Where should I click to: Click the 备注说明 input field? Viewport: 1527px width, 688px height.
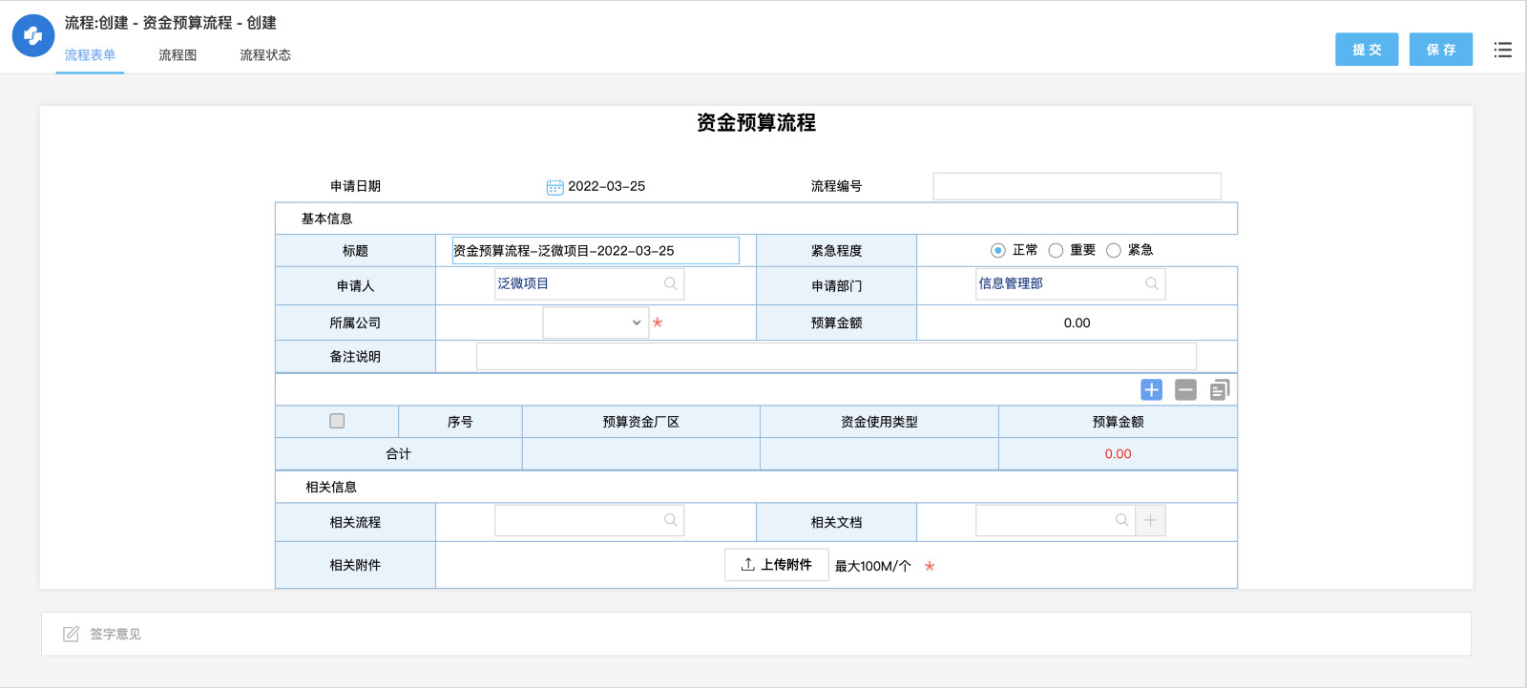tap(836, 356)
